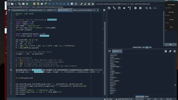Screen dimensions: 178x100
Task: Open Preferences wrench icon
Action: (x=81, y=4)
